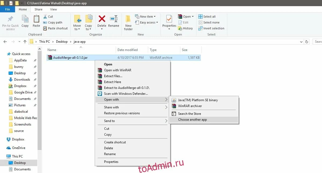Open the Easy access dropdown
The image size is (322, 173).
pyautogui.click(x=146, y=22)
